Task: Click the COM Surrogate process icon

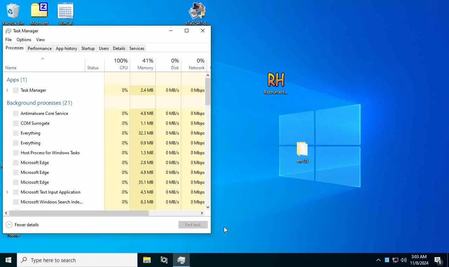Action: (15, 123)
